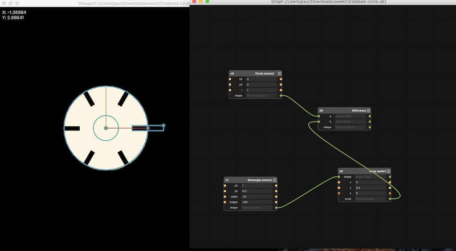Click the c0 x0 output port

281,79
